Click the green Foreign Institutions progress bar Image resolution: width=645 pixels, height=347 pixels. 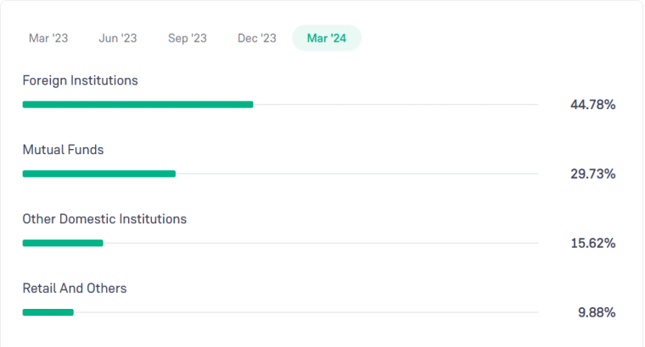point(137,104)
